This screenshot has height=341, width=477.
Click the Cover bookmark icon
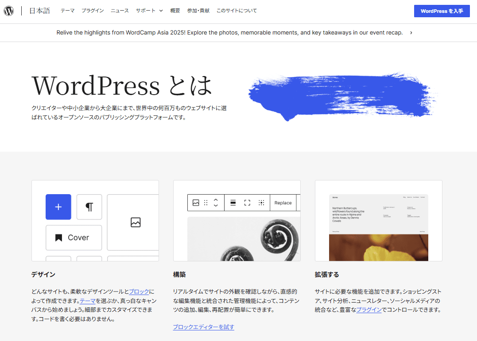tap(58, 238)
